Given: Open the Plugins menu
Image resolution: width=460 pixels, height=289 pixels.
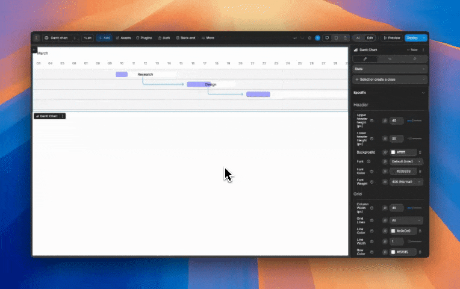Looking at the screenshot, I should [144, 38].
